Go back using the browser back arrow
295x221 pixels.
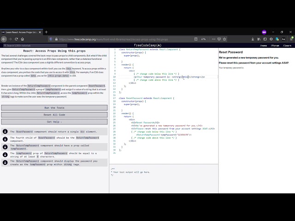[4, 39]
